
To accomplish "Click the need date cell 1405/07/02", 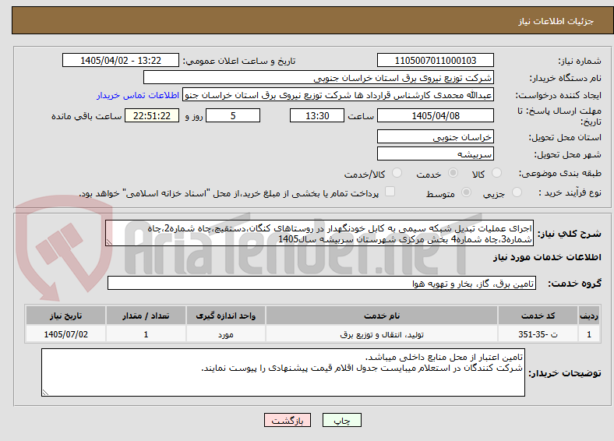I will 65,334.
